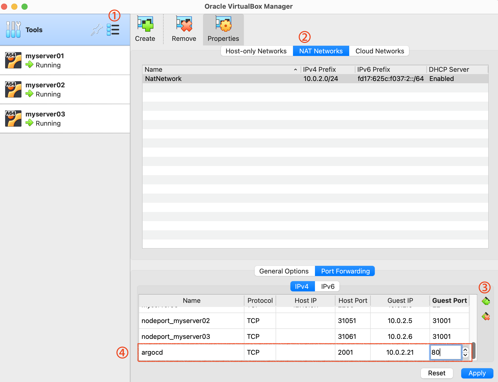
Task: Decrement the Guest Port stepper down
Action: point(466,355)
